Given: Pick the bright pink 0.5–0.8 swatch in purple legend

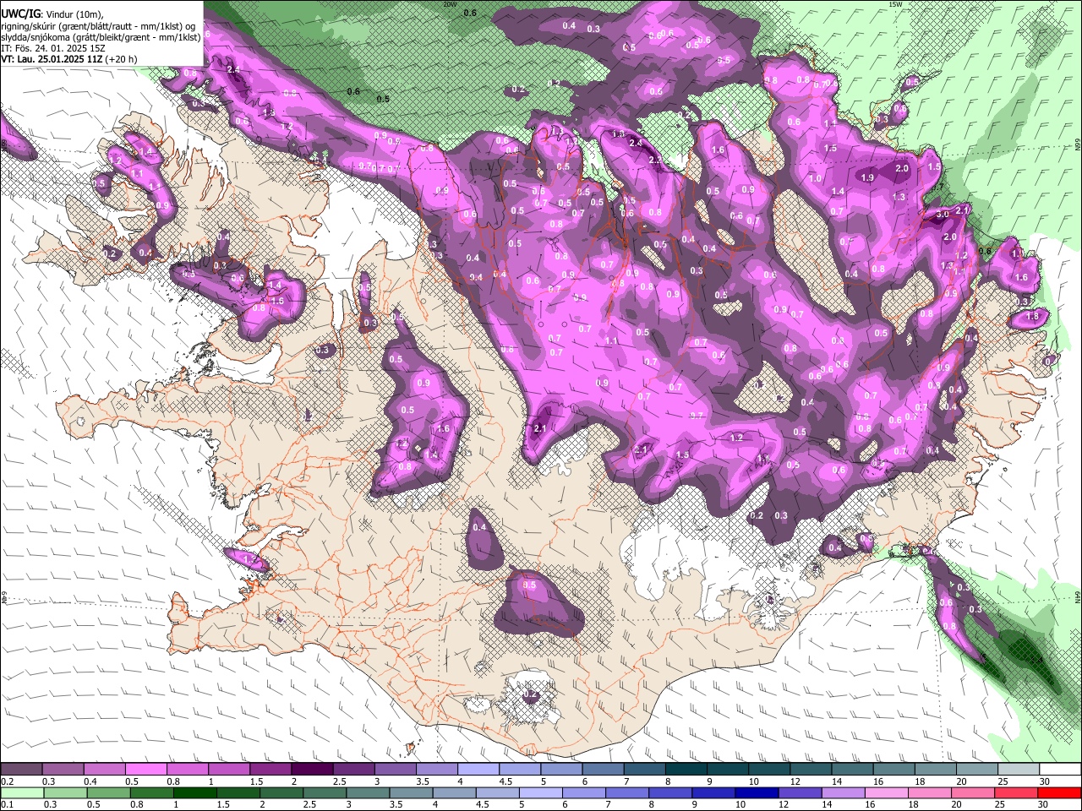Looking at the screenshot, I should point(145,770).
